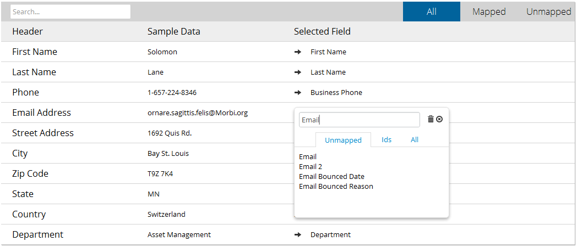The height and width of the screenshot is (247, 577).
Task: Click arrow icon beside Department mapping
Action: (298, 235)
